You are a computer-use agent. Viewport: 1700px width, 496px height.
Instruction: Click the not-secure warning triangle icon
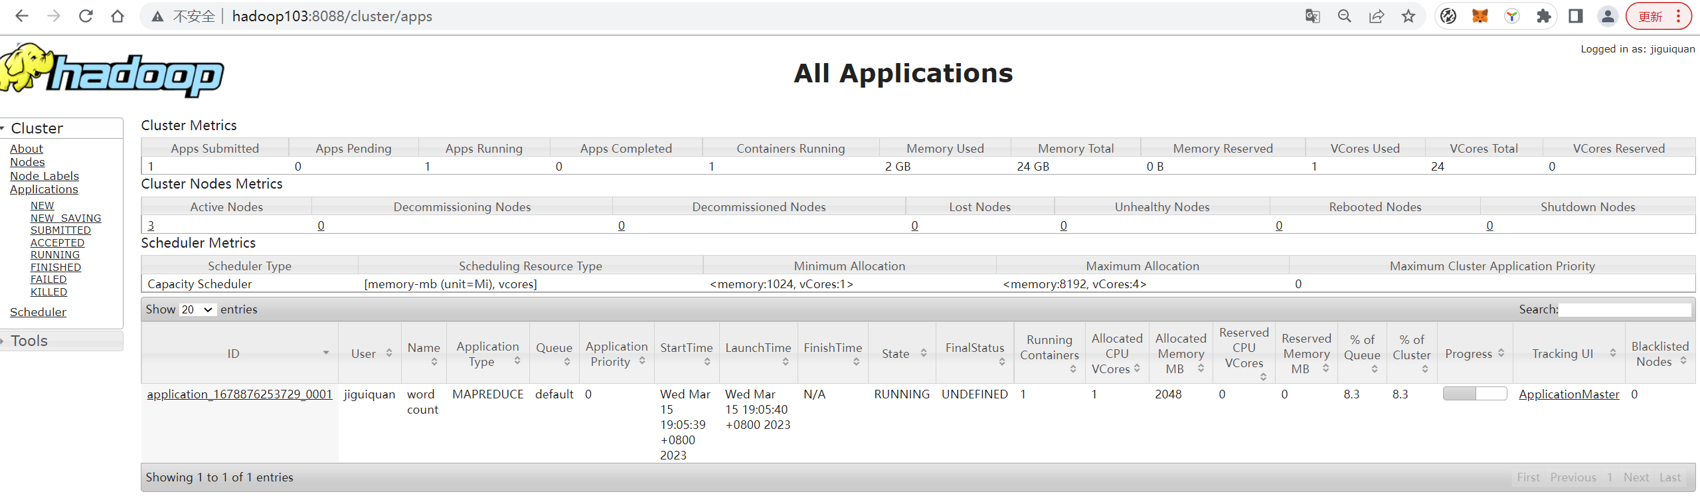point(157,17)
